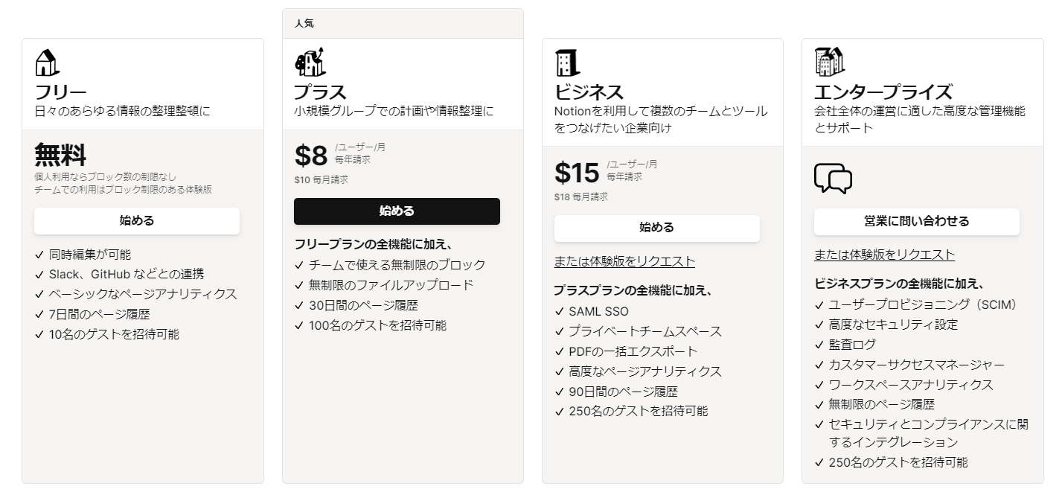Contact sales via 営業に問い合わせる button

(916, 221)
